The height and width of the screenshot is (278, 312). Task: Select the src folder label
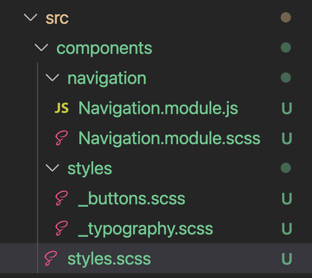coord(57,18)
